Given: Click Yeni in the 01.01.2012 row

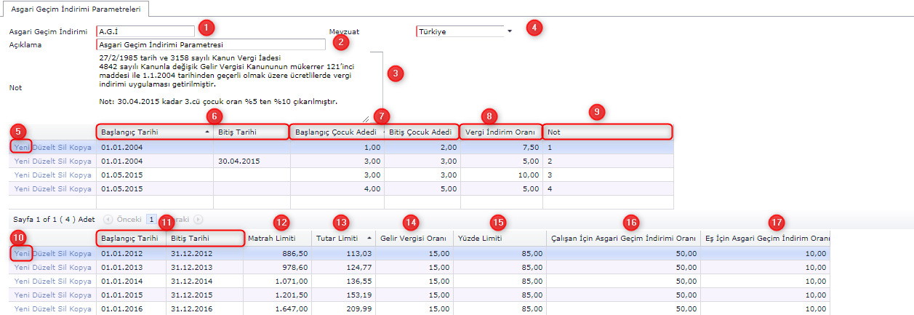Looking at the screenshot, I should (23, 253).
